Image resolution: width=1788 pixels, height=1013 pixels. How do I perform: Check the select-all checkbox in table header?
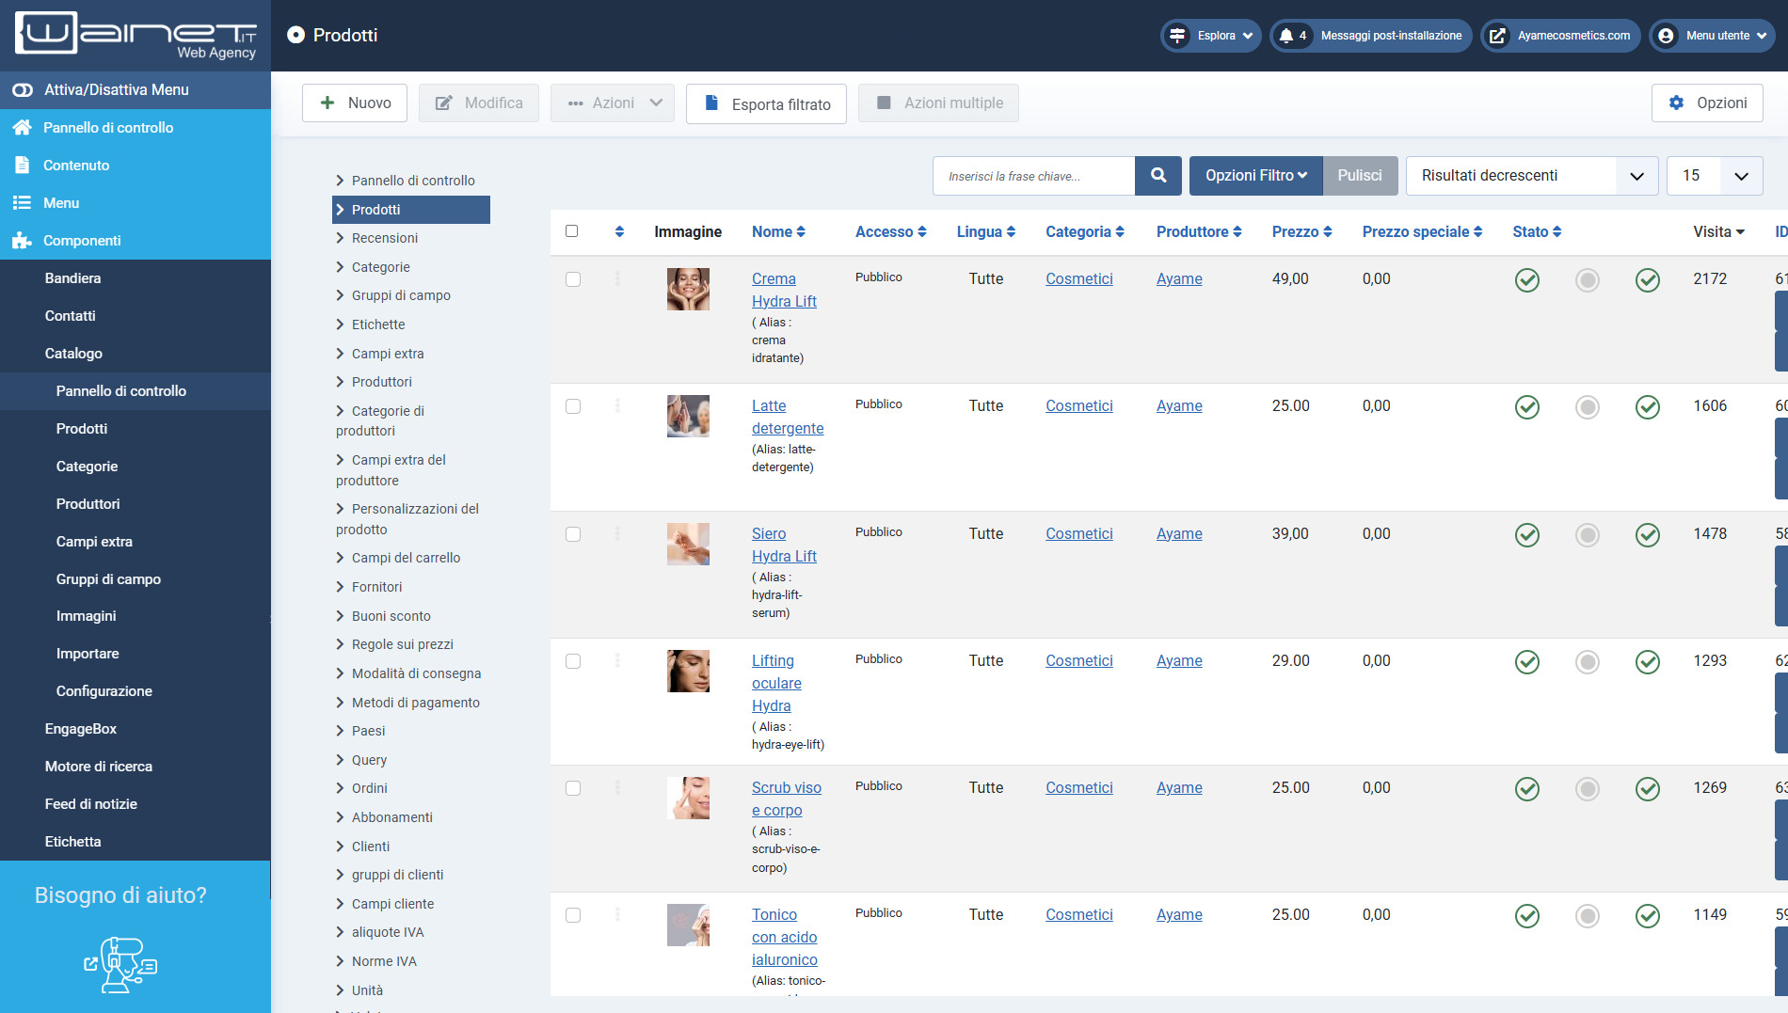pyautogui.click(x=571, y=231)
